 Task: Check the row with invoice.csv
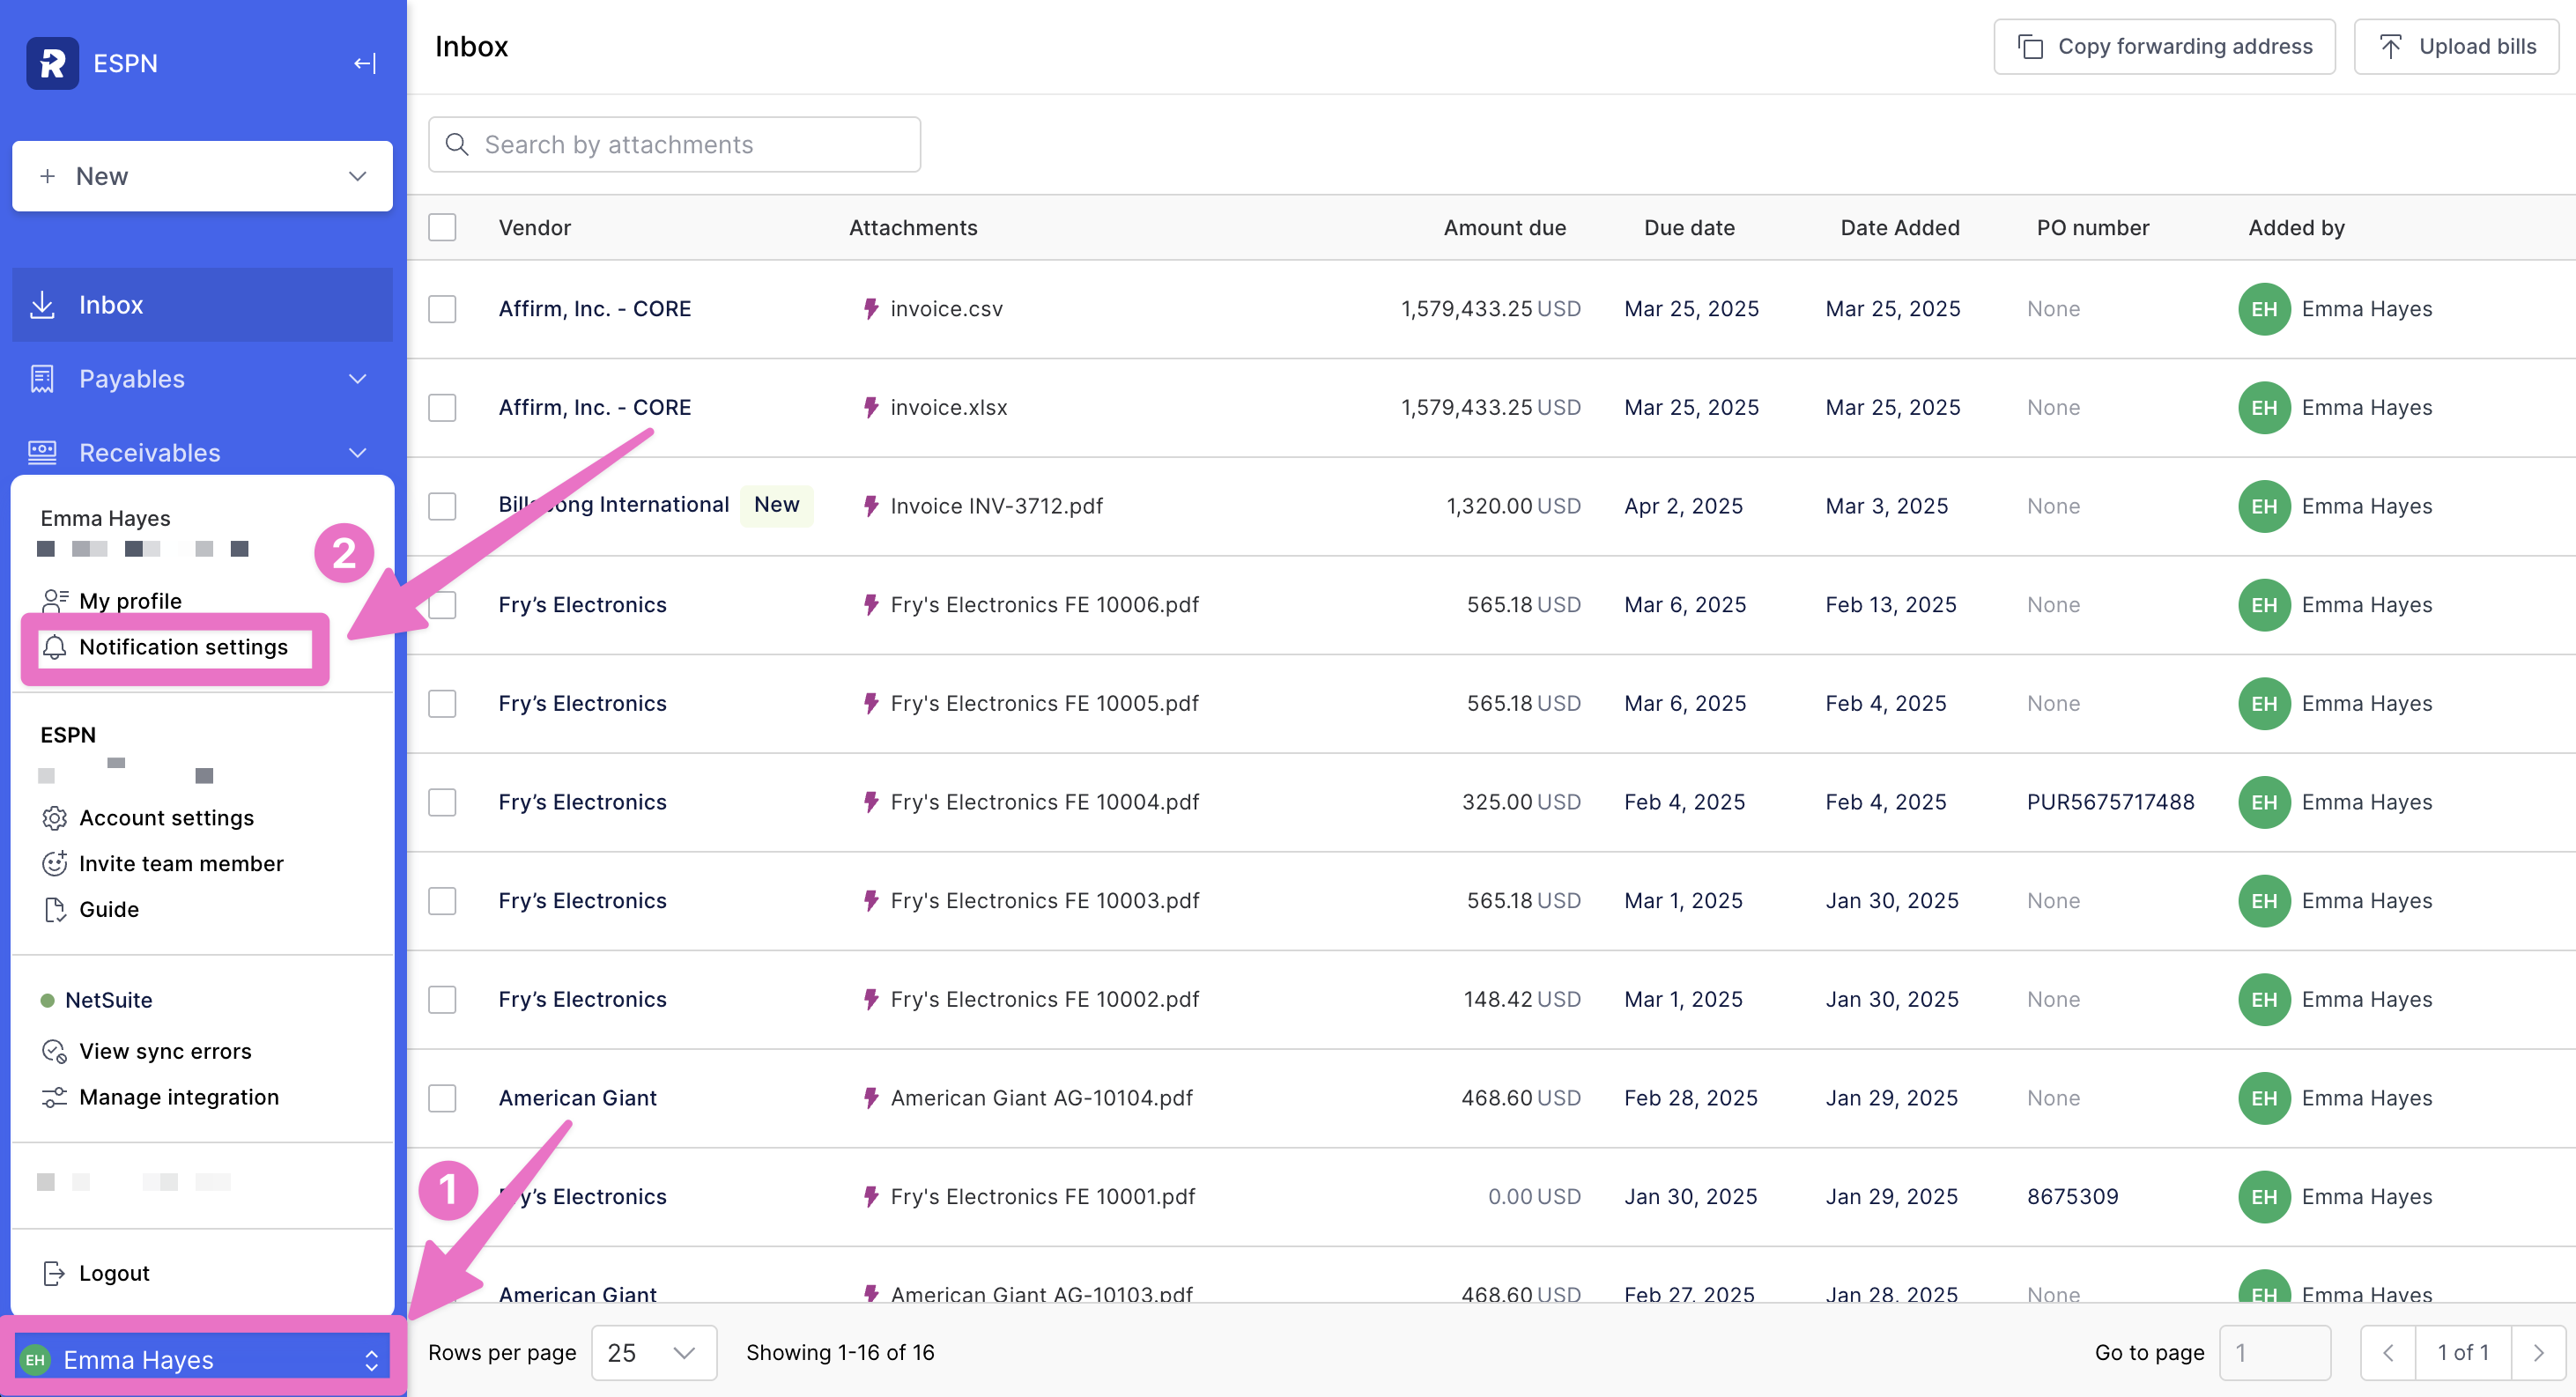coord(442,309)
